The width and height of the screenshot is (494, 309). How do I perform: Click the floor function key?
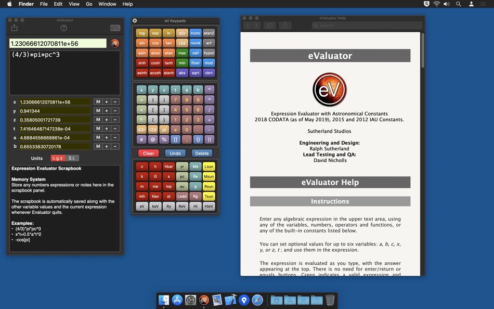click(196, 63)
